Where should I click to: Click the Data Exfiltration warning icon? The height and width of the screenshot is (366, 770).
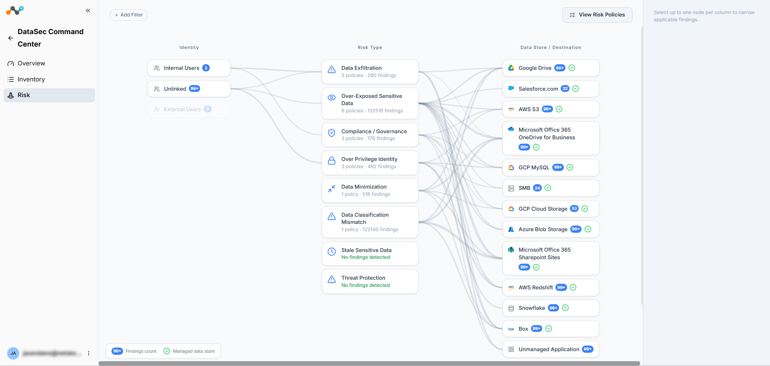point(332,69)
